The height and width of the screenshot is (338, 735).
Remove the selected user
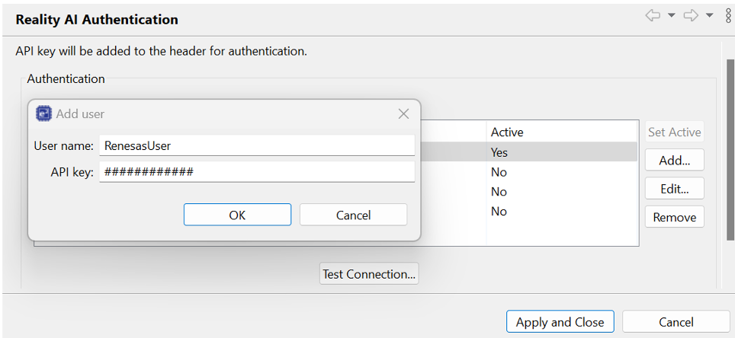pyautogui.click(x=674, y=217)
